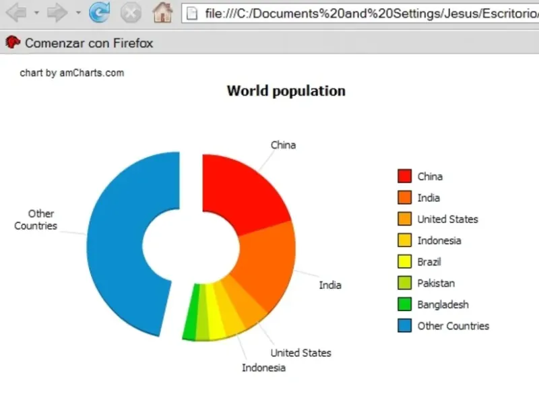Open the Forward history dropdown arrow
539x404 pixels.
click(78, 13)
